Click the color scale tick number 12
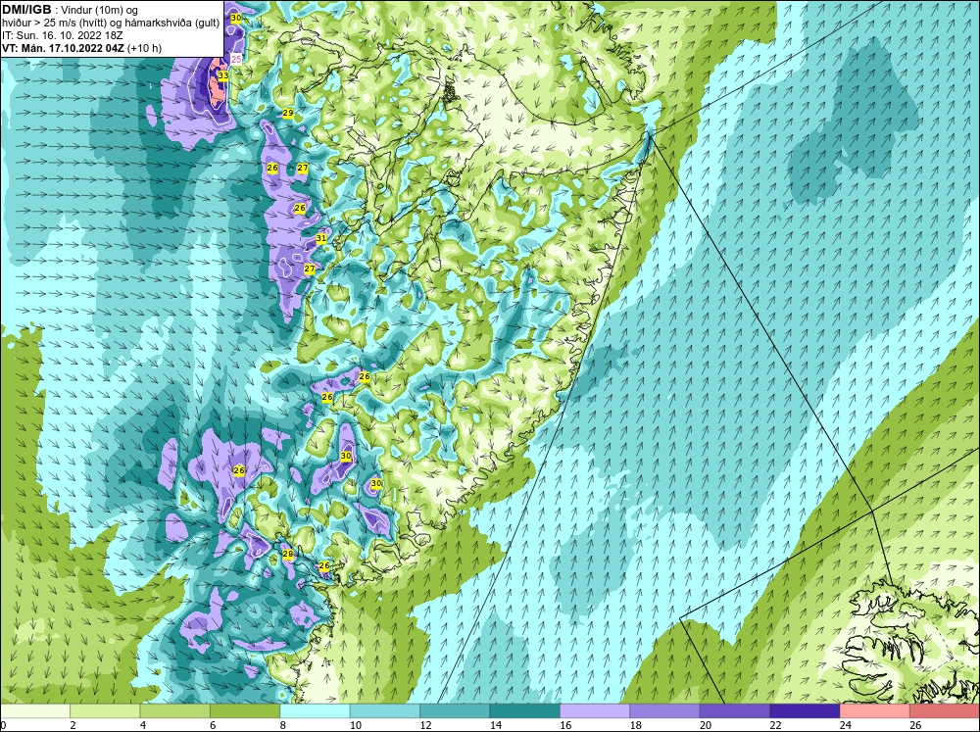The width and height of the screenshot is (980, 732). point(425,725)
